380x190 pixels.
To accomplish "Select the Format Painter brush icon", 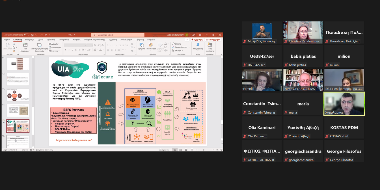I will pyautogui.click(x=14, y=51).
